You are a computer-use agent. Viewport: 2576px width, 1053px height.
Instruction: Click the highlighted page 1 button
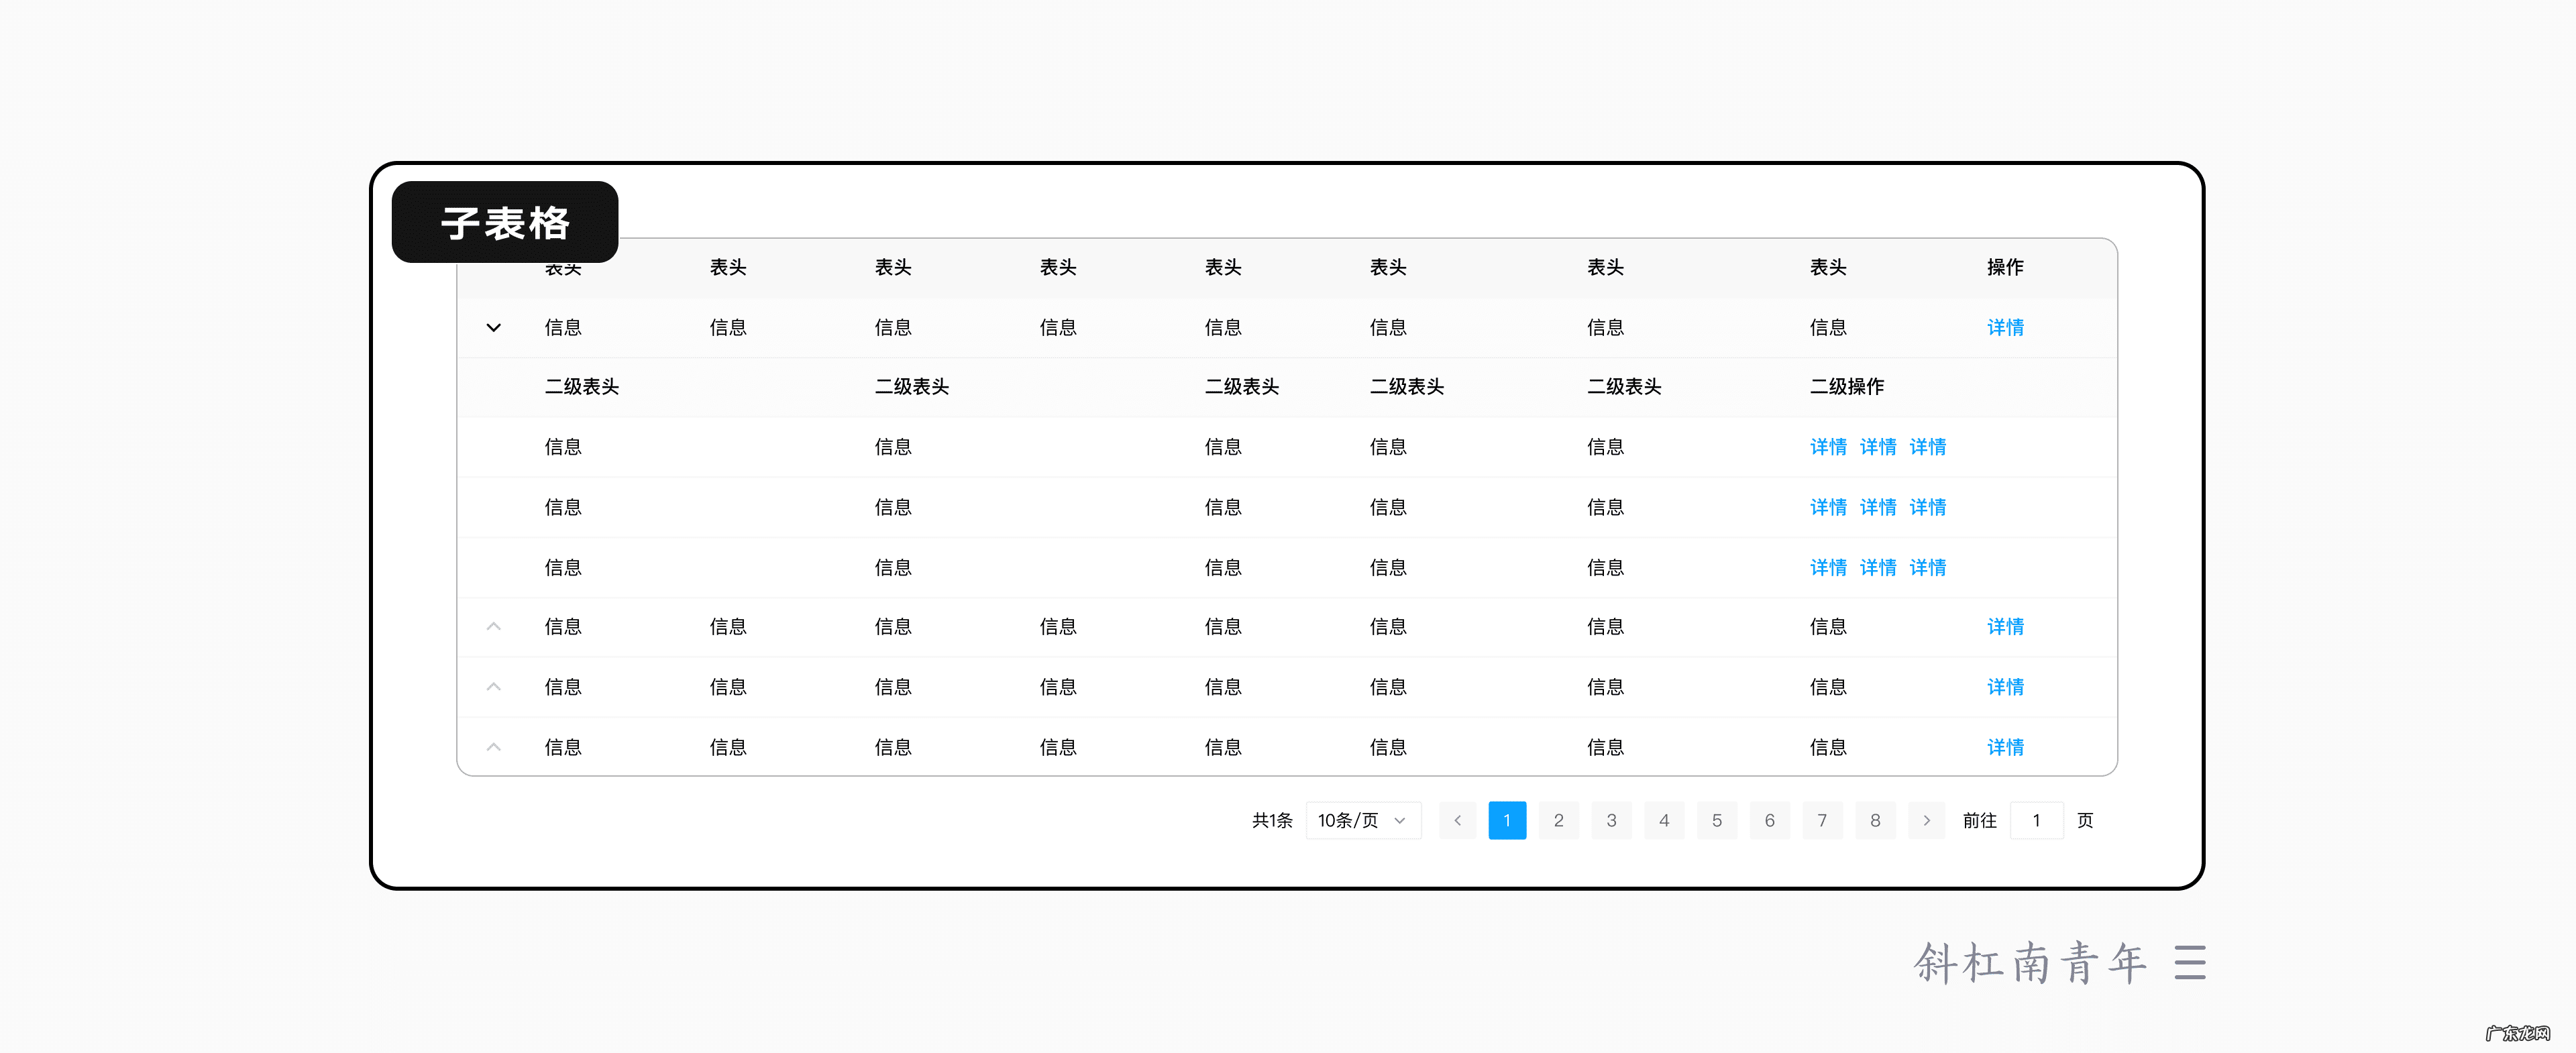pos(1507,820)
